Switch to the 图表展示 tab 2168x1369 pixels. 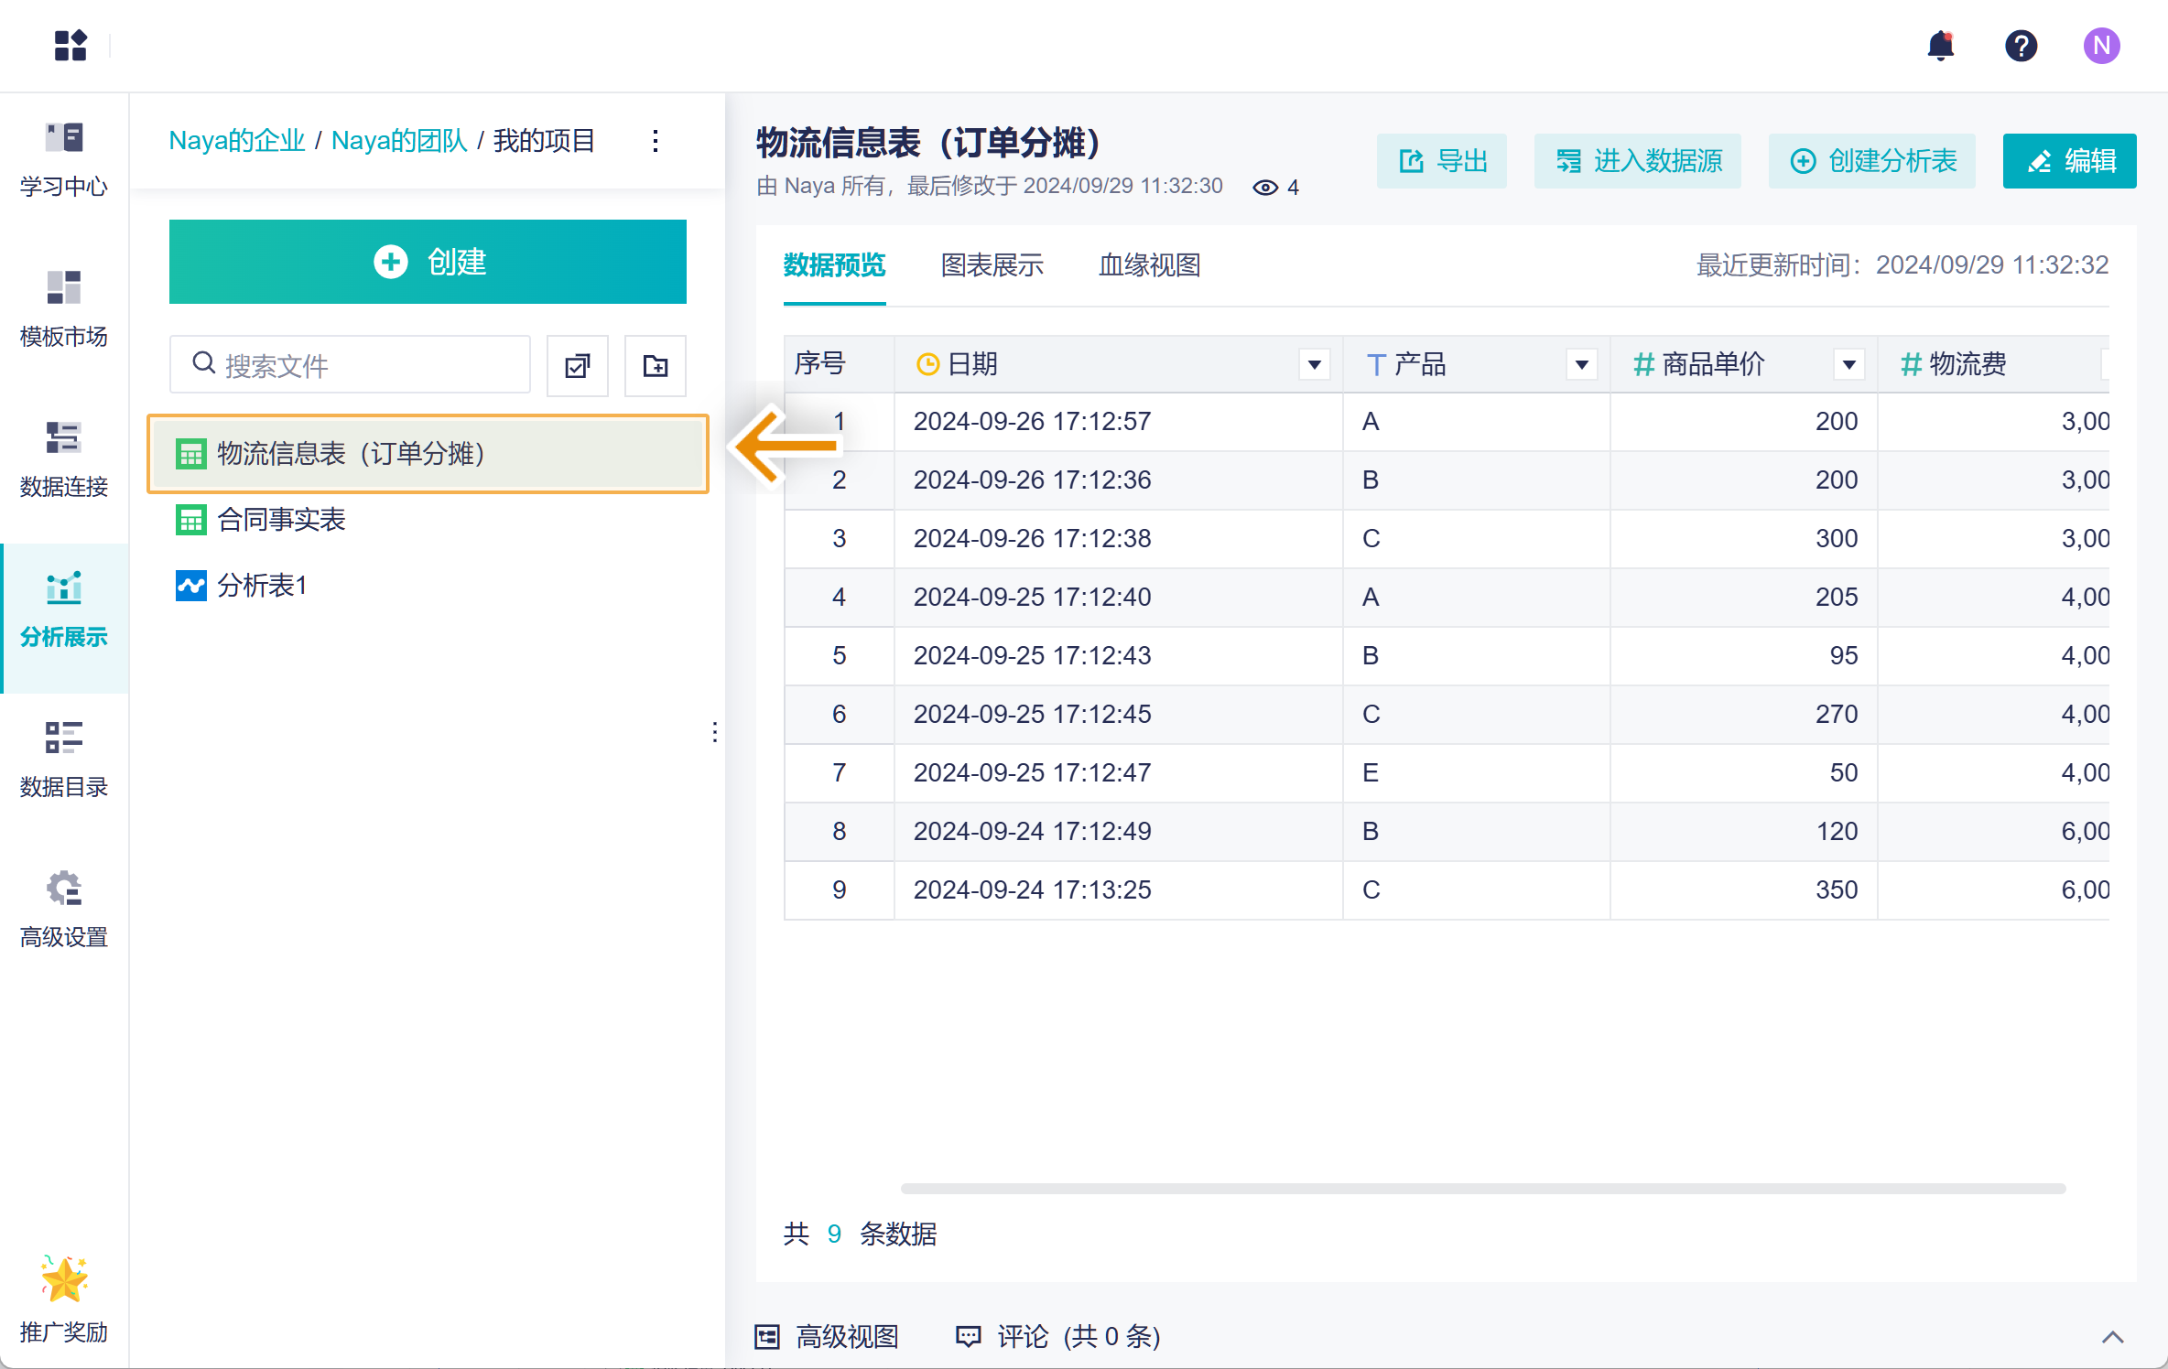click(992, 265)
